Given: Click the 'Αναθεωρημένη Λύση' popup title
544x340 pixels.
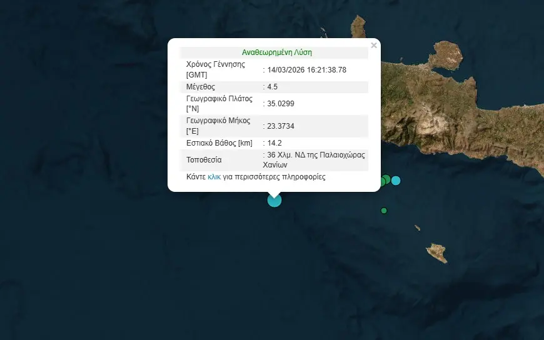Looking at the screenshot, I should click(x=276, y=52).
